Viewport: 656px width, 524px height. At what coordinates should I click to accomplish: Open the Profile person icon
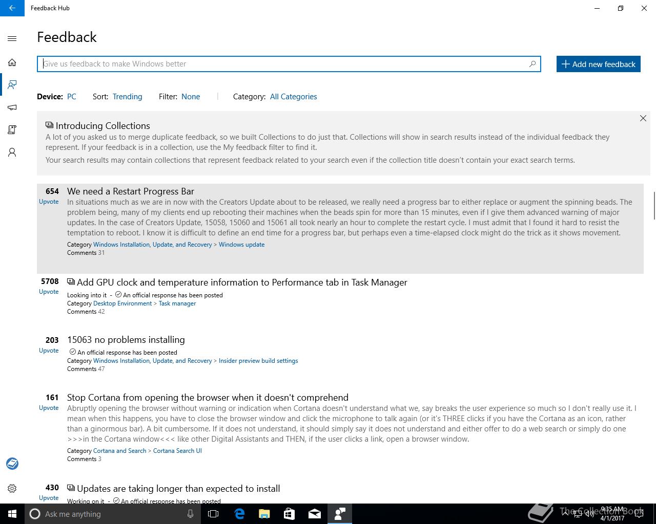(12, 152)
